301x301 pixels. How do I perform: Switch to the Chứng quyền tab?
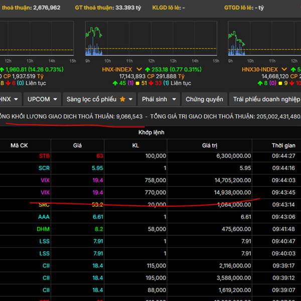tap(204, 99)
